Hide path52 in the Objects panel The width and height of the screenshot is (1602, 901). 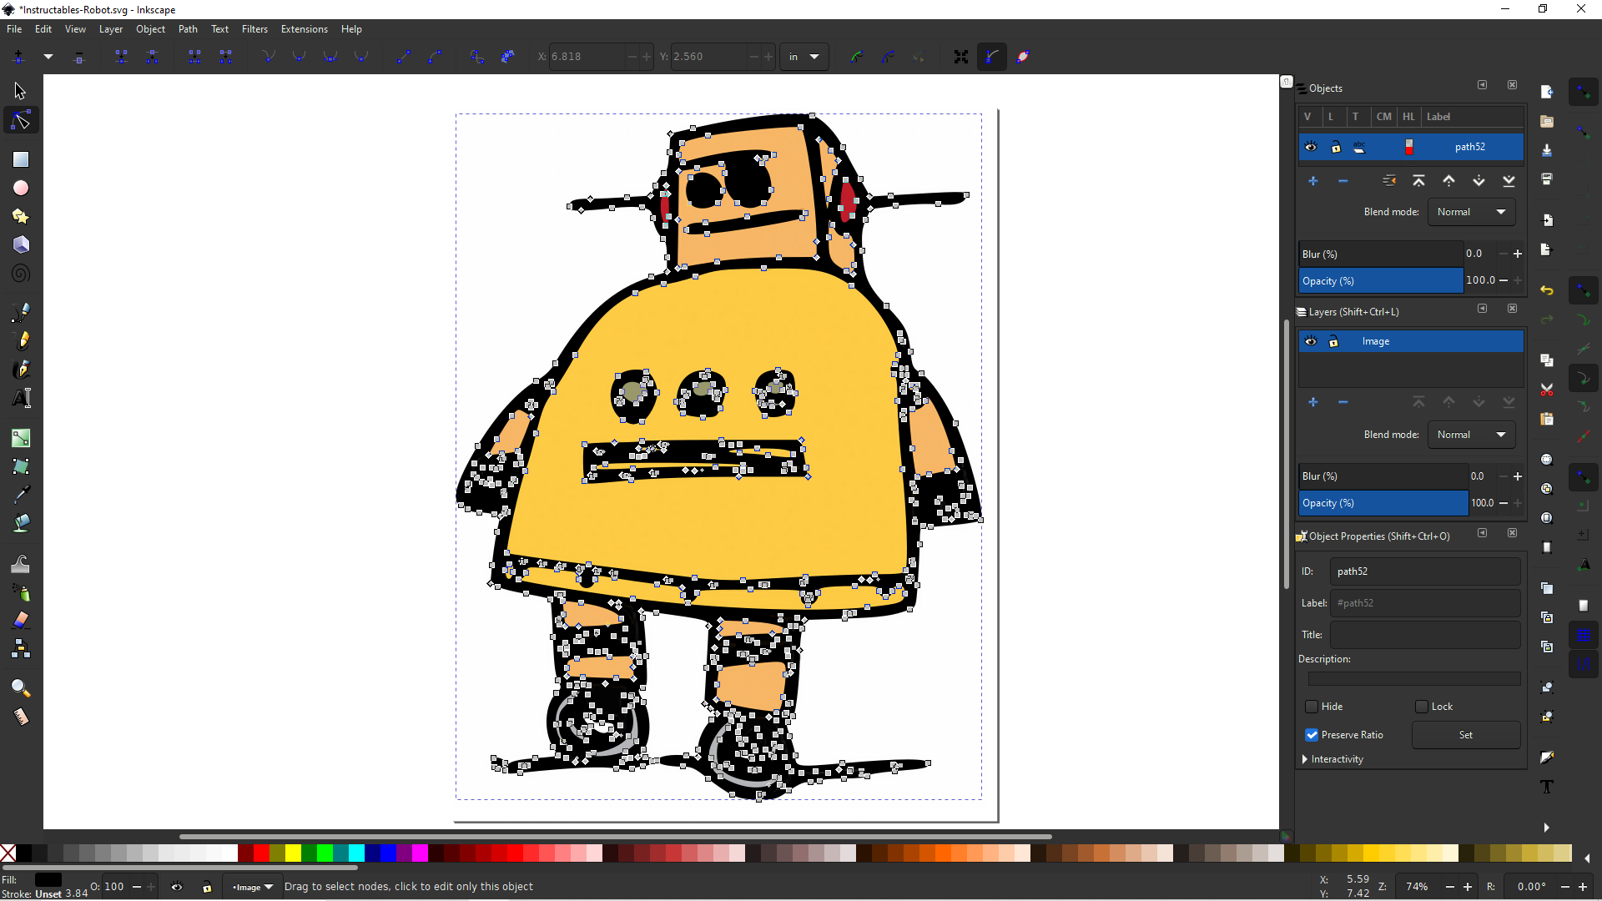point(1311,147)
